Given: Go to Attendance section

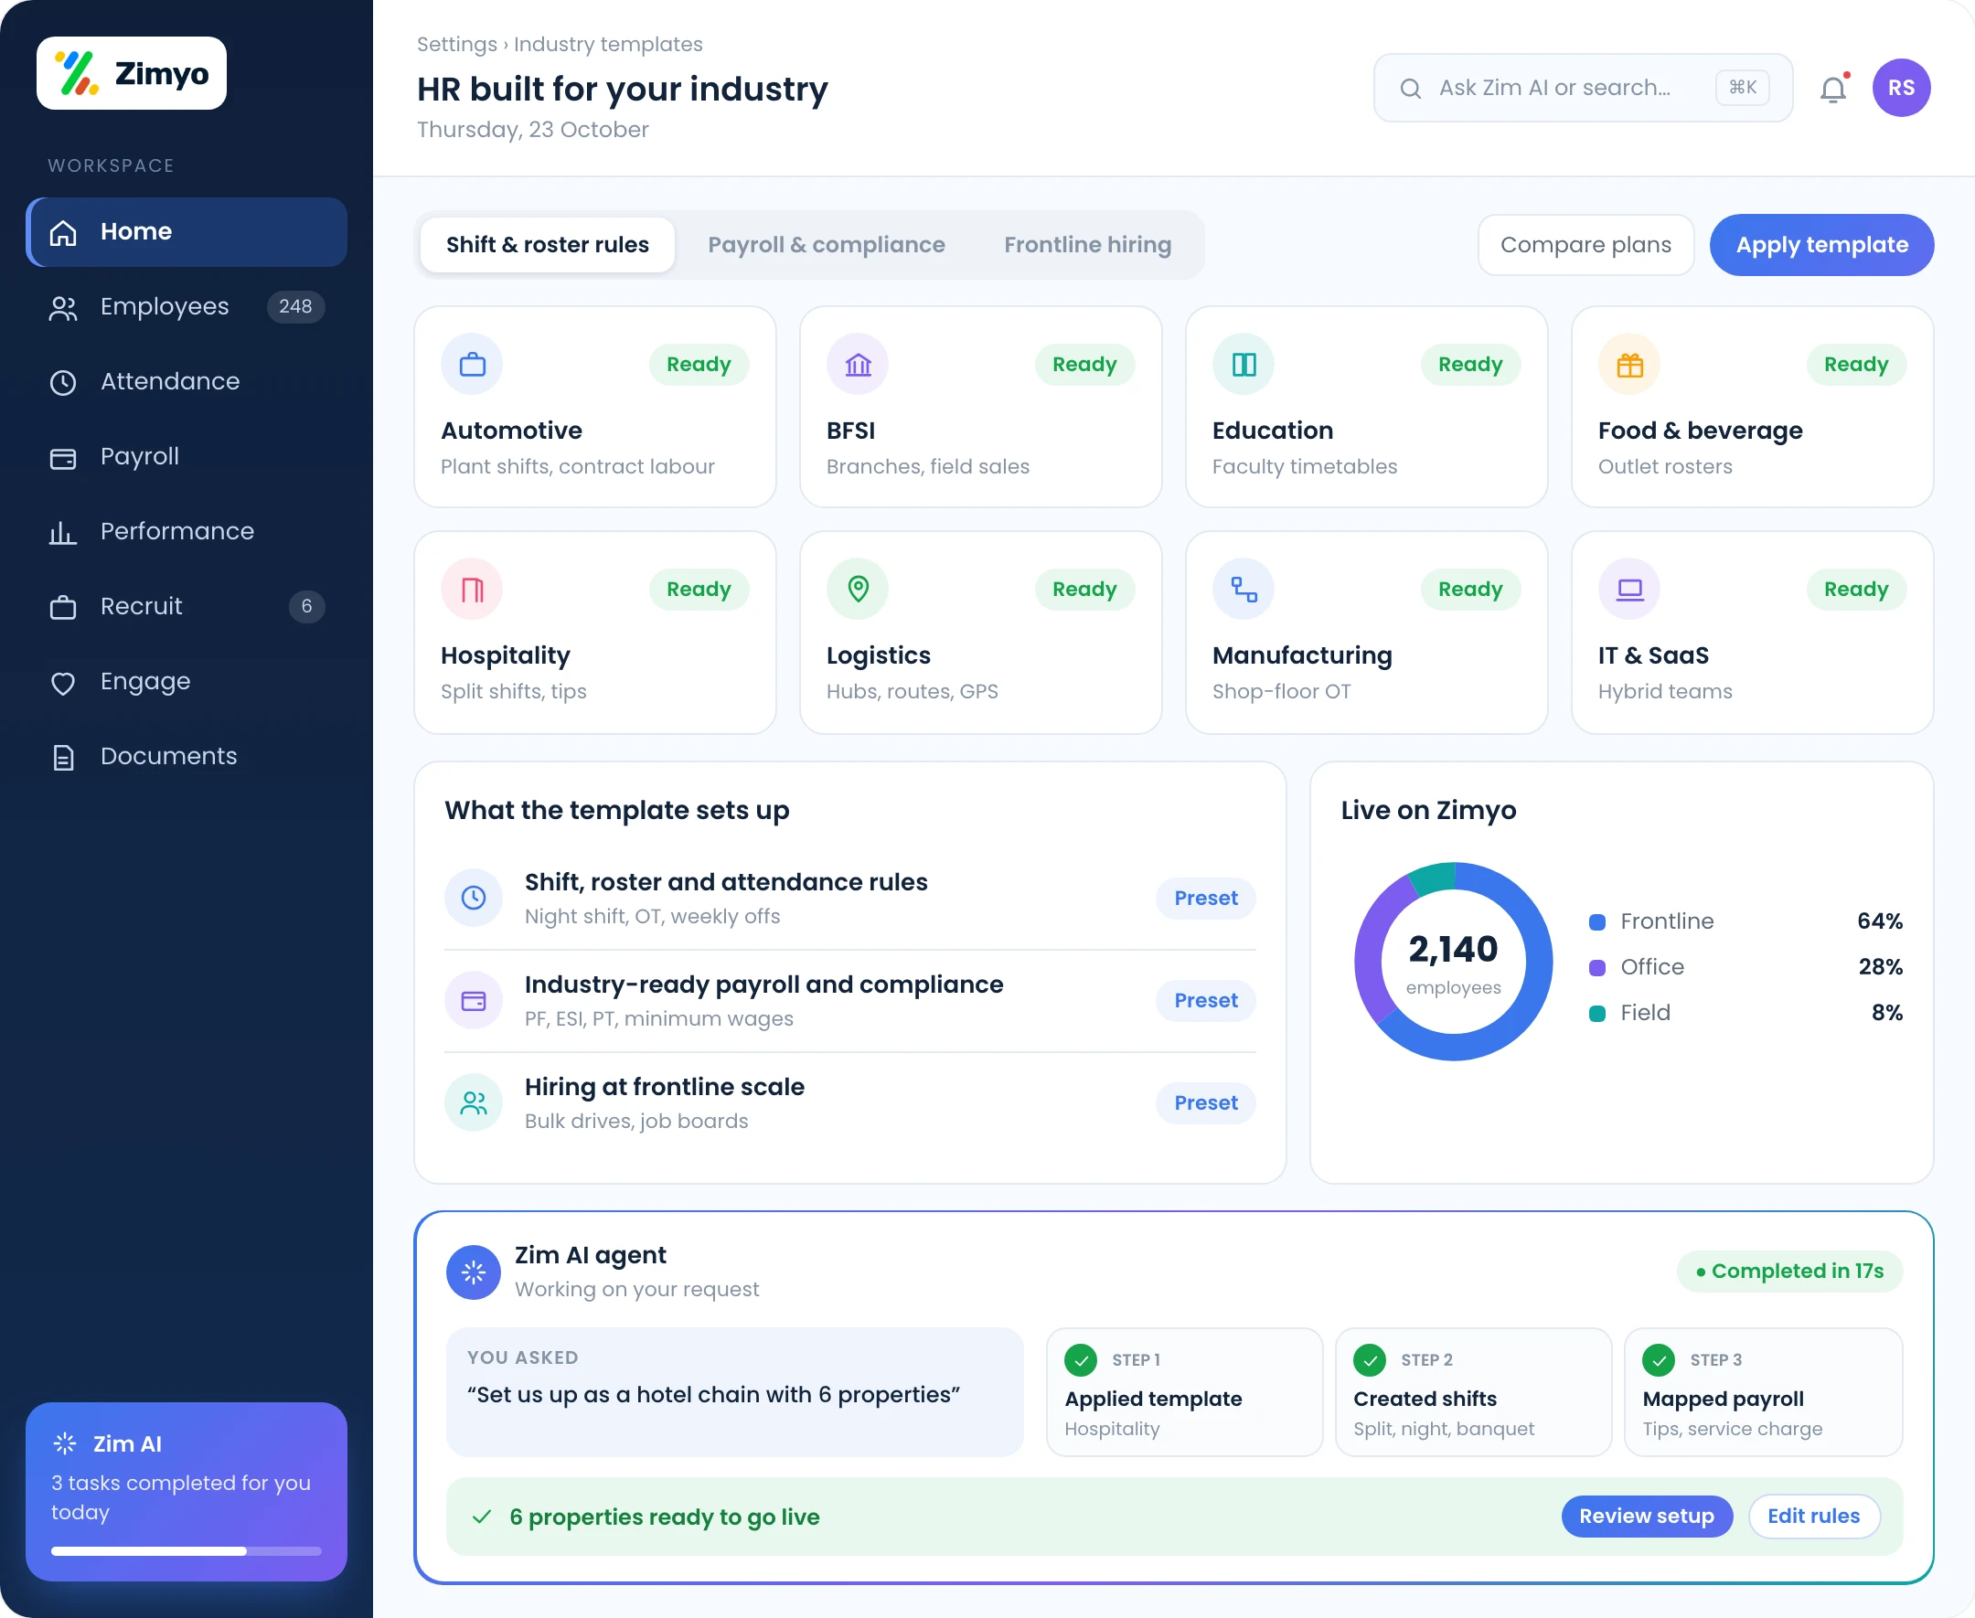Looking at the screenshot, I should [187, 382].
